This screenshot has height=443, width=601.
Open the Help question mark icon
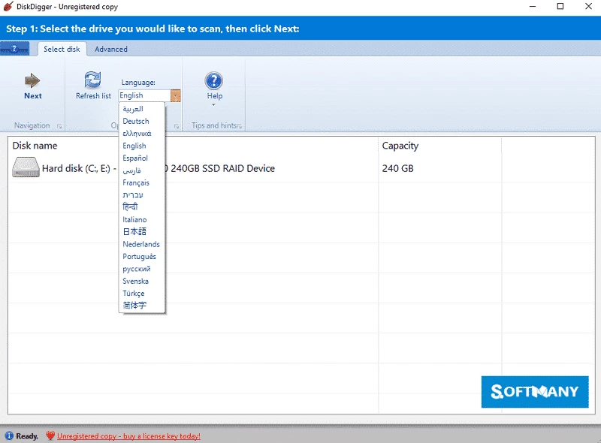tap(214, 80)
